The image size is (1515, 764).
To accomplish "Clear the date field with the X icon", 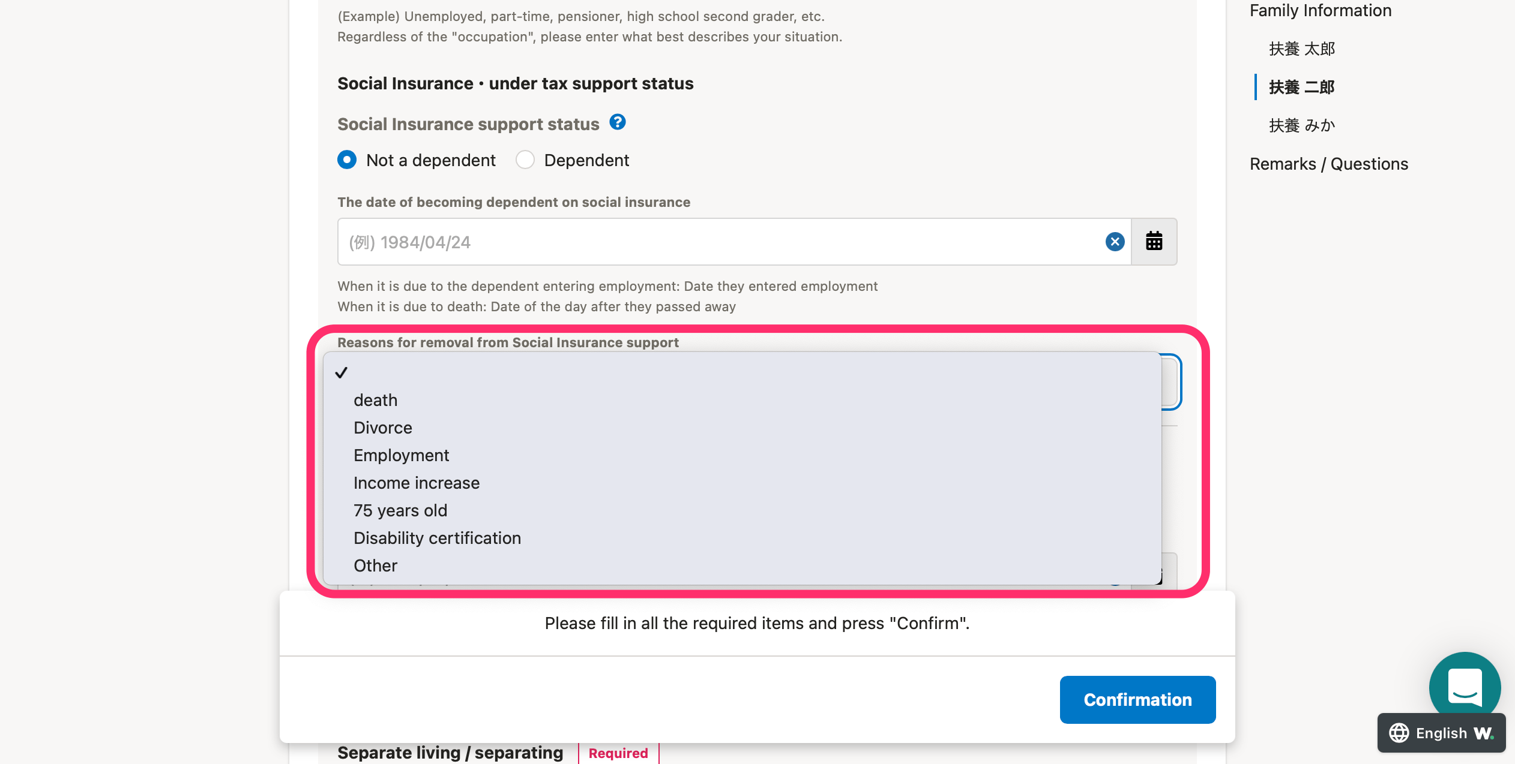I will pos(1115,242).
